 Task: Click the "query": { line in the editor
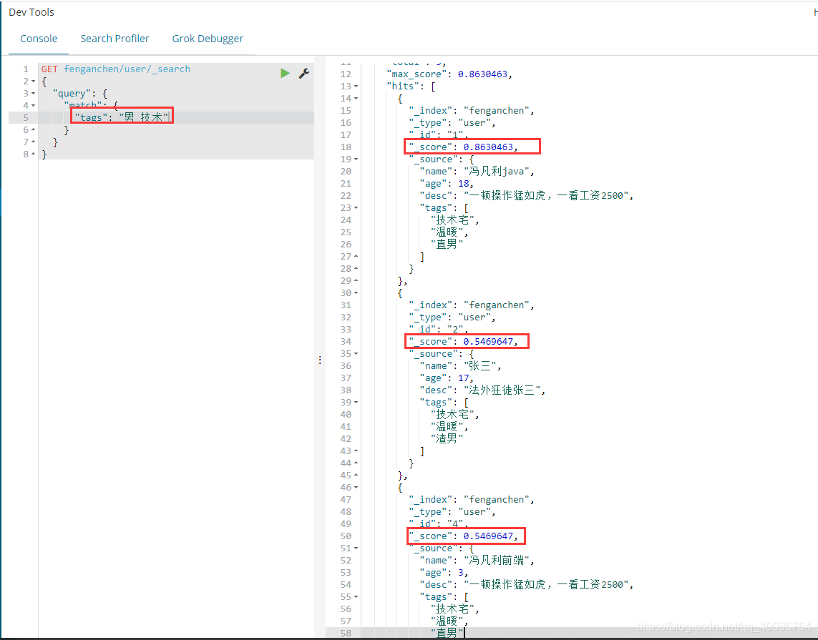[x=80, y=93]
